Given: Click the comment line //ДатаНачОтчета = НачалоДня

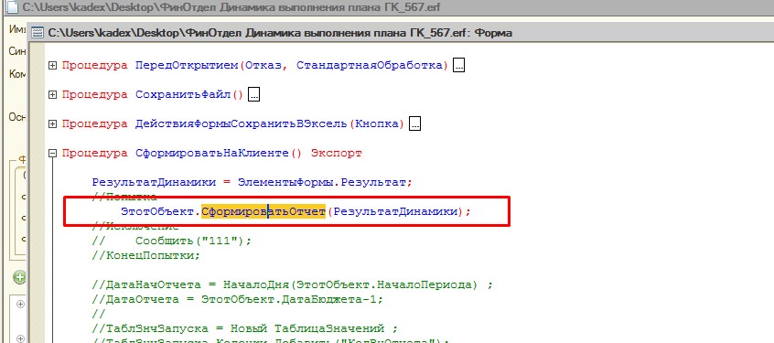Looking at the screenshot, I should click(x=292, y=285).
